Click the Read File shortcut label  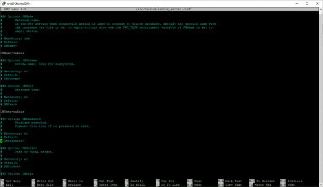[45, 185]
